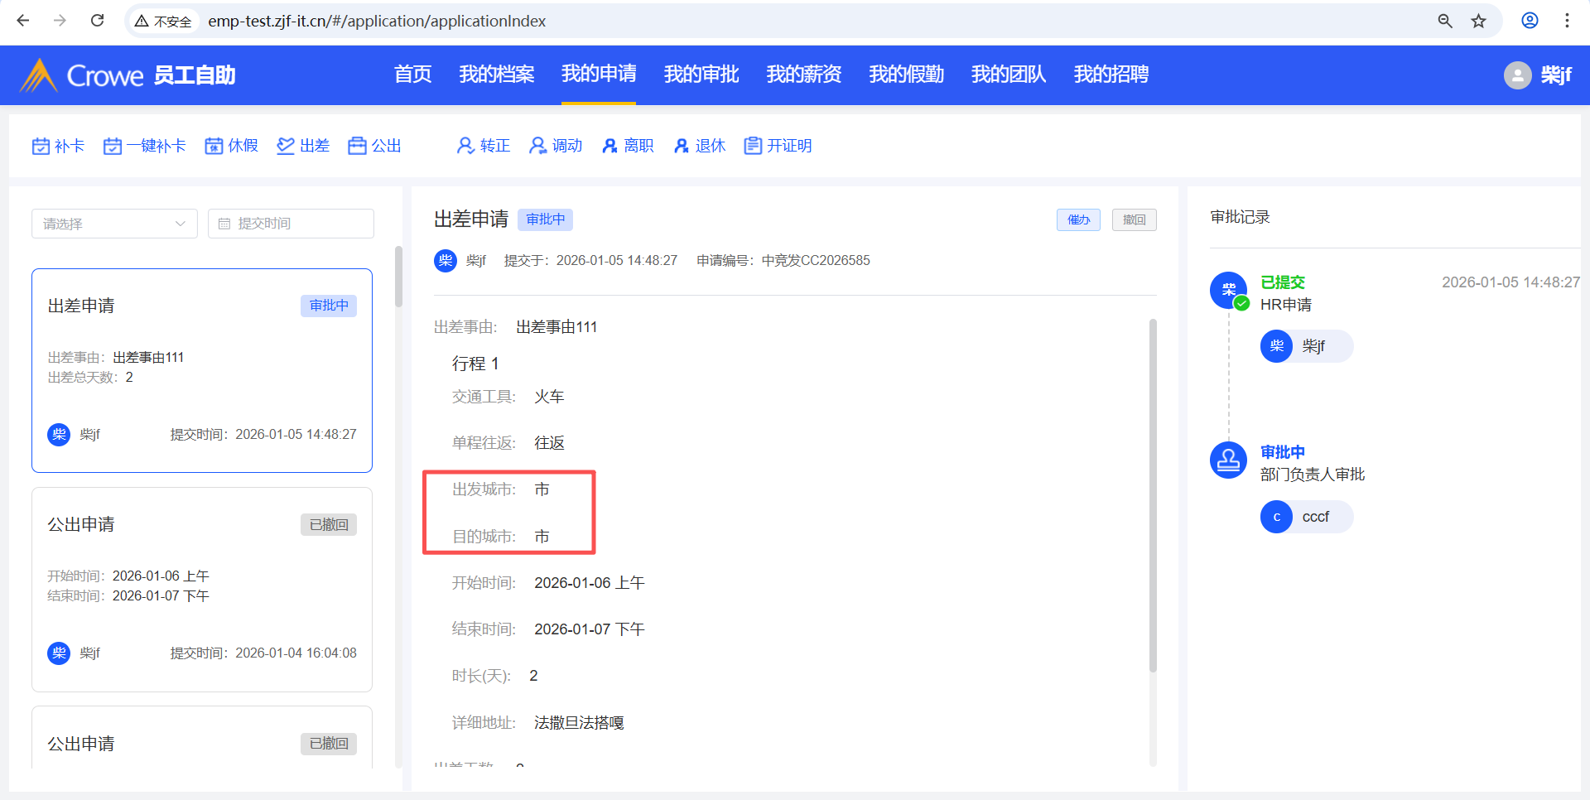Click the 出差 icon

(286, 146)
